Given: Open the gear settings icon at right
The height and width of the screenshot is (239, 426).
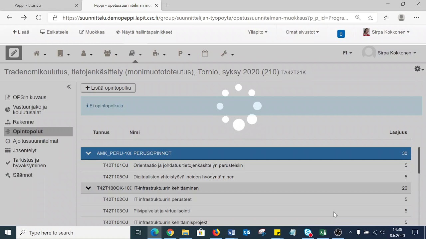Looking at the screenshot, I should (419, 69).
